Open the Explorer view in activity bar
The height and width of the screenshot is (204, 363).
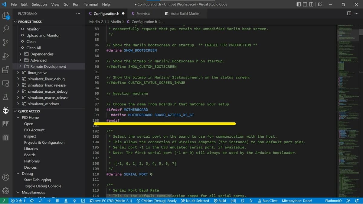pyautogui.click(x=5, y=16)
